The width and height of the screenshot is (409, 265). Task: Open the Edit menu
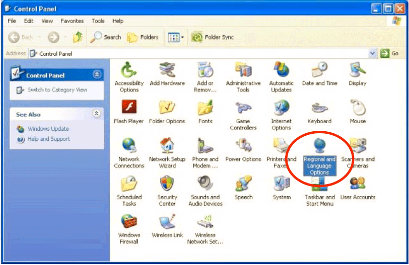[x=29, y=21]
